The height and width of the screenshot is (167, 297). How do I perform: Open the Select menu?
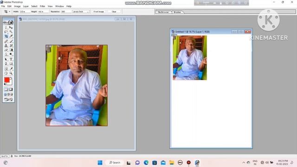34,6
